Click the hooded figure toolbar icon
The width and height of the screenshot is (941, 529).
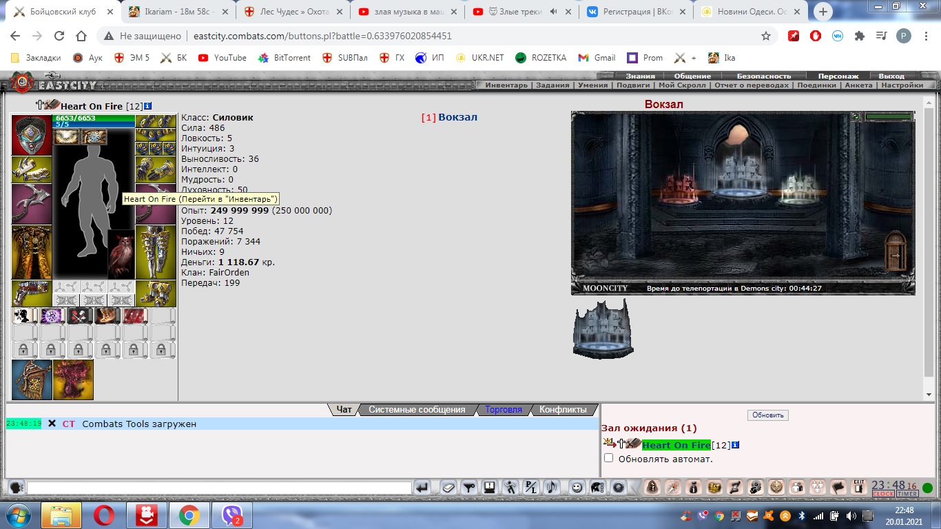tap(653, 488)
